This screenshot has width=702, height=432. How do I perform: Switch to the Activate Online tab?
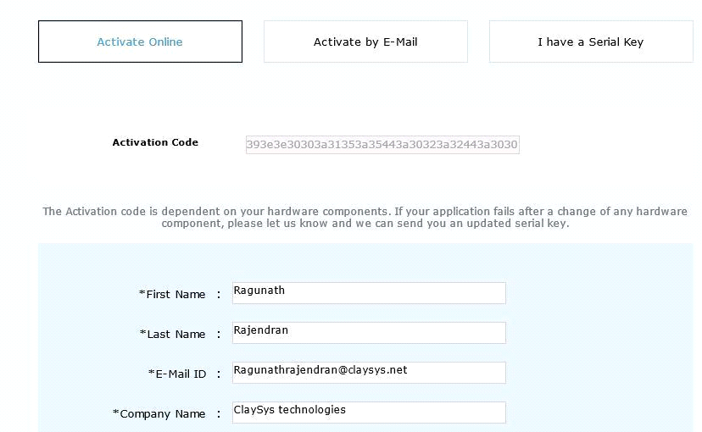pos(140,42)
